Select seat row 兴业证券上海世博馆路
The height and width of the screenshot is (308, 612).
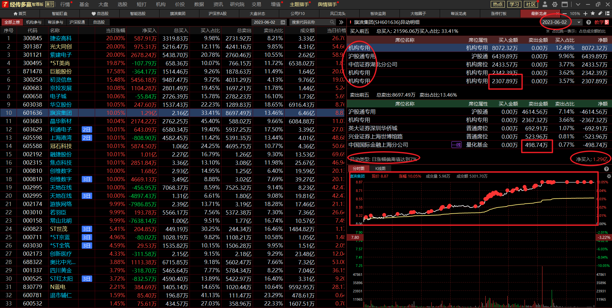[479, 136]
